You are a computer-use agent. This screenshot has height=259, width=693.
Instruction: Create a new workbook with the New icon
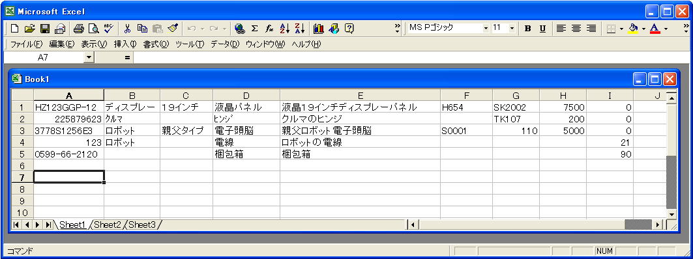pos(14,29)
